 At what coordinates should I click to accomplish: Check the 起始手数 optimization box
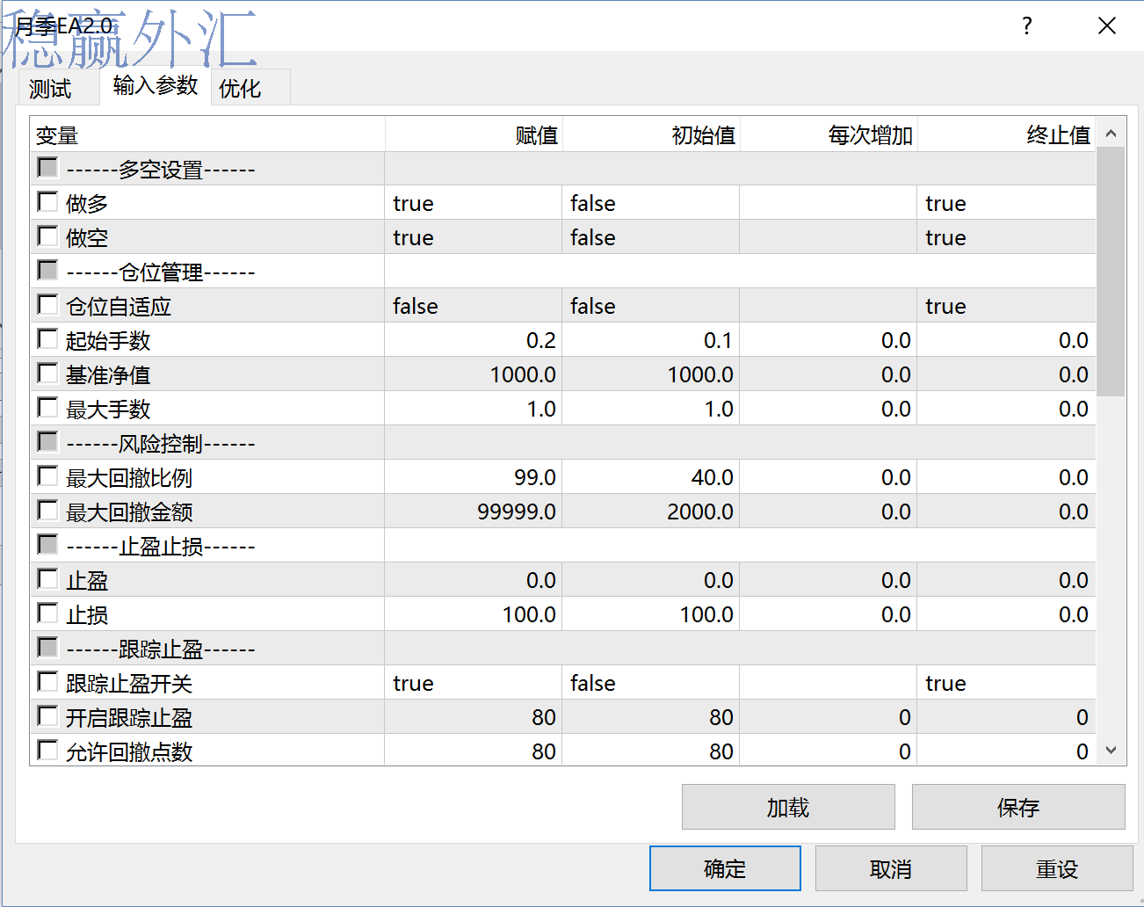click(47, 339)
